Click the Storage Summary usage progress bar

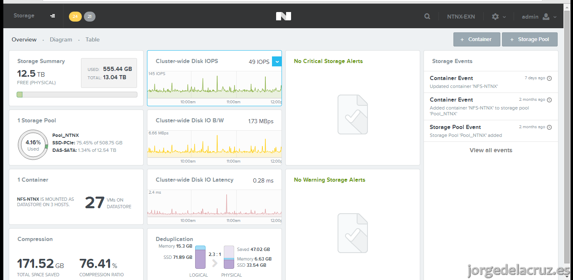[77, 95]
